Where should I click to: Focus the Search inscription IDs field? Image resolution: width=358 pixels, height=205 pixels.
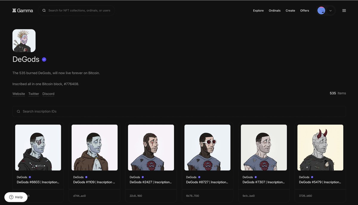(x=179, y=111)
